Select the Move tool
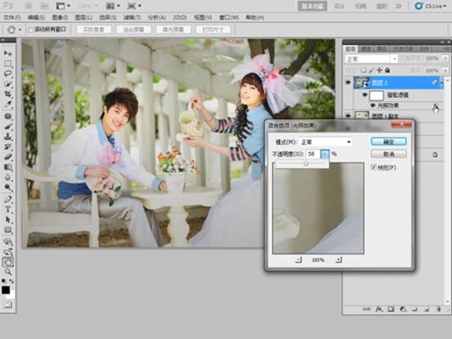The width and height of the screenshot is (452, 339). pos(8,53)
